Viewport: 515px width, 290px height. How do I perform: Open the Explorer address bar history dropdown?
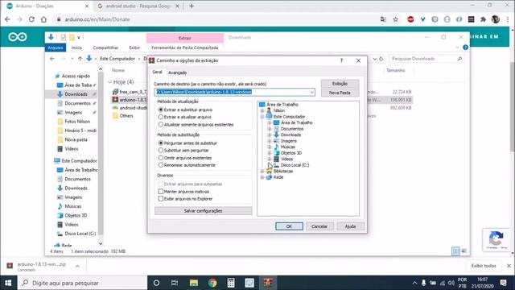[x=374, y=59]
